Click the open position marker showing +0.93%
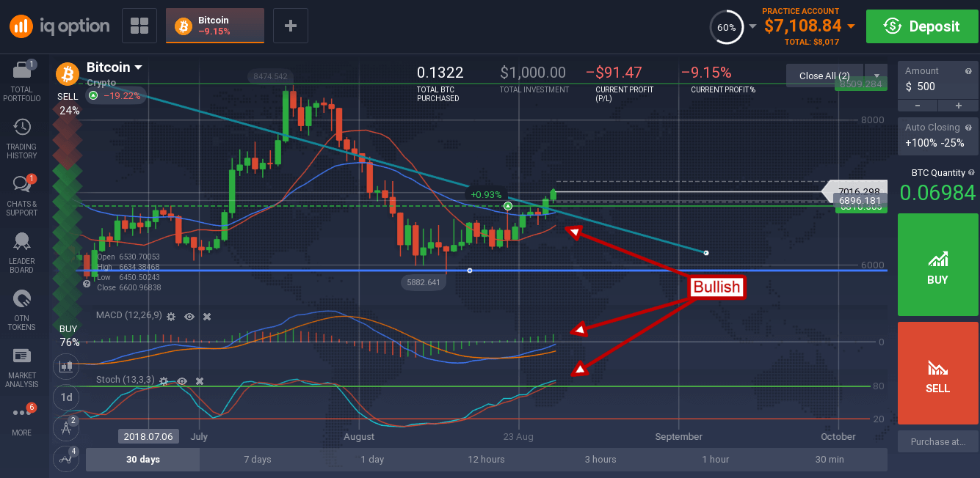The image size is (980, 478). tap(508, 207)
